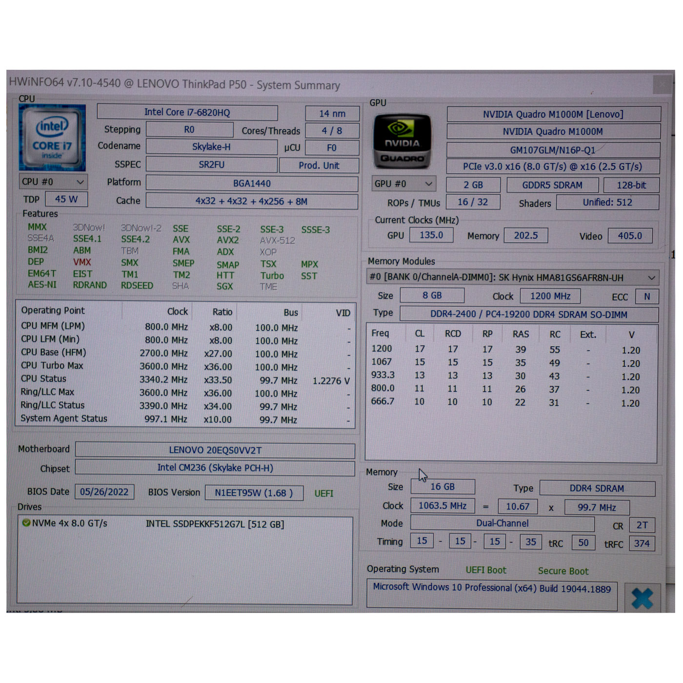Click the 14 nm process field

332,114
